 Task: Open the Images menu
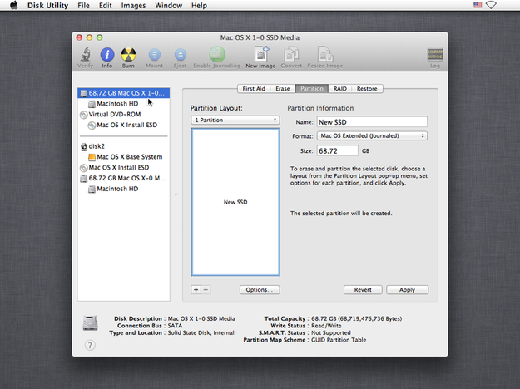pos(133,6)
